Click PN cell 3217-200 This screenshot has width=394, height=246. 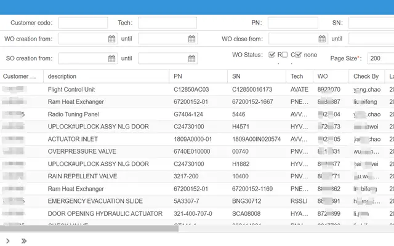click(x=198, y=177)
